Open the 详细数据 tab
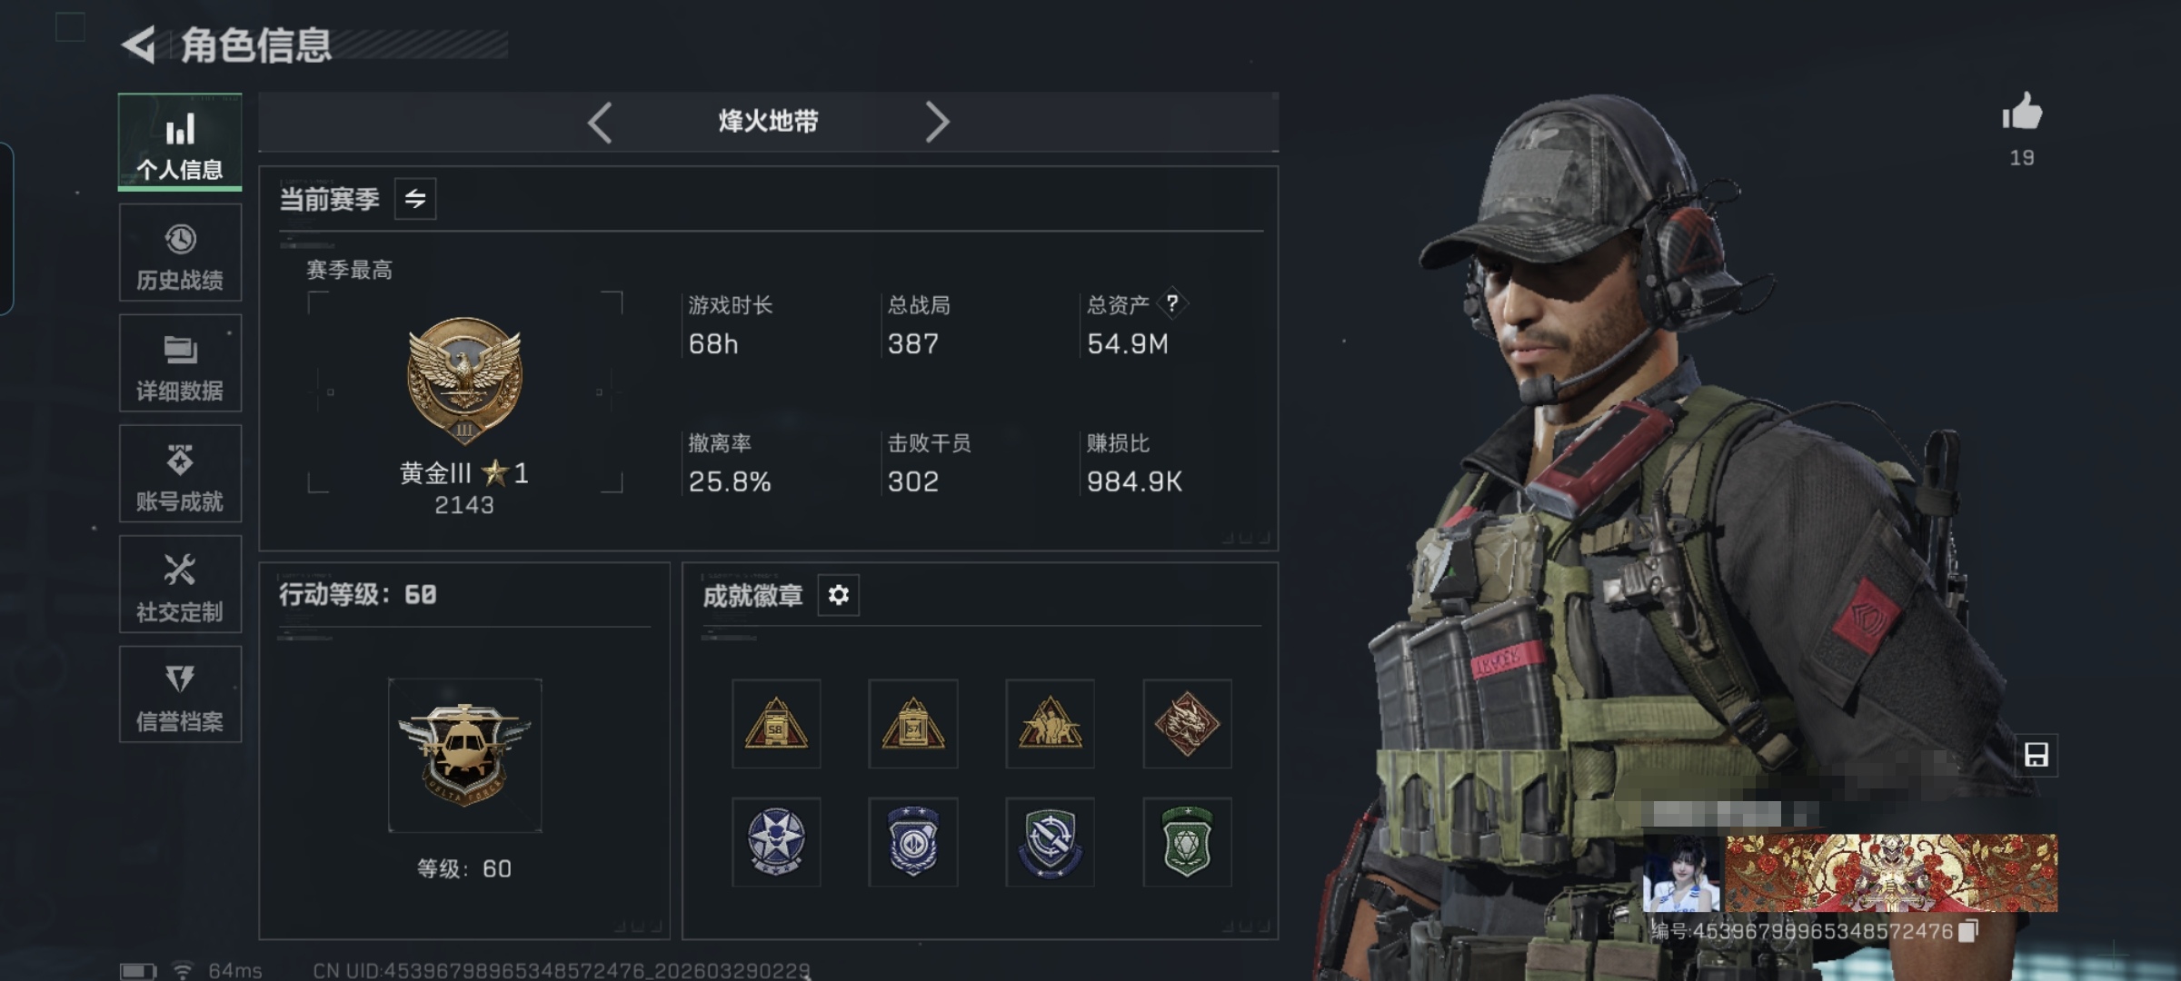Screen dimensions: 2181x981 [x=180, y=363]
